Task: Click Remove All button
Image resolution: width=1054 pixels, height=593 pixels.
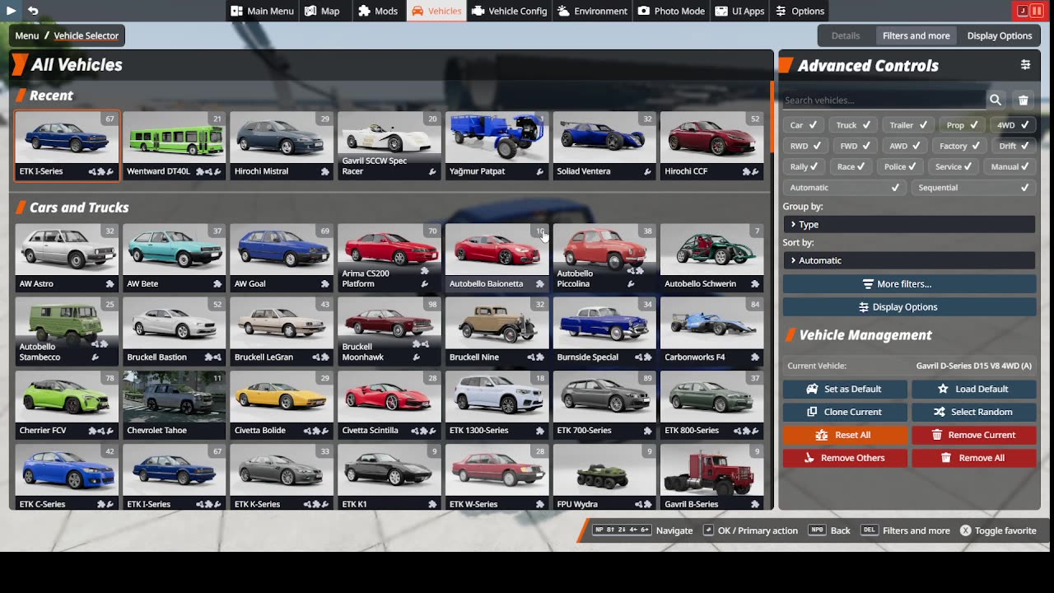Action: (973, 458)
